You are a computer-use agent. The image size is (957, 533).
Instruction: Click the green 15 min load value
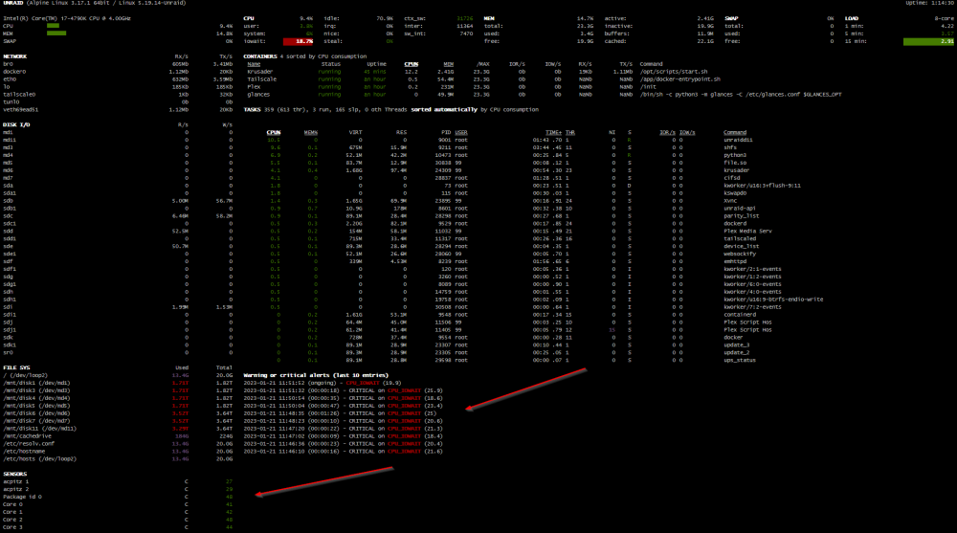coord(928,41)
